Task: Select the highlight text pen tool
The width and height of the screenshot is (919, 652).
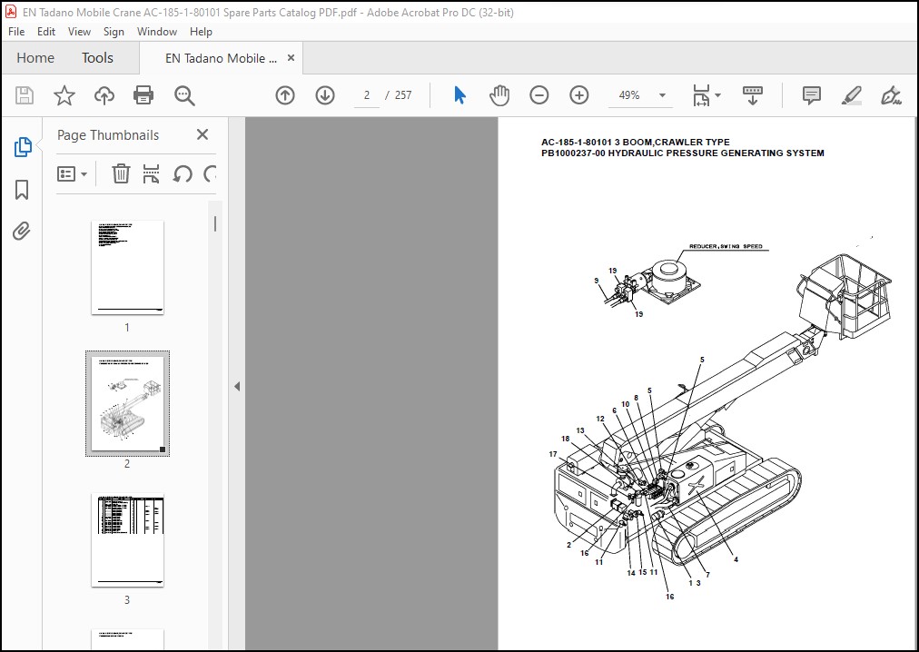Action: point(851,95)
